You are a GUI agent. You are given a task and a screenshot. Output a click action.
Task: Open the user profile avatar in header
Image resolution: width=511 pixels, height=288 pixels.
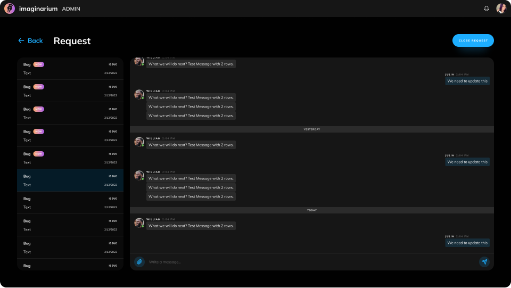pos(501,9)
